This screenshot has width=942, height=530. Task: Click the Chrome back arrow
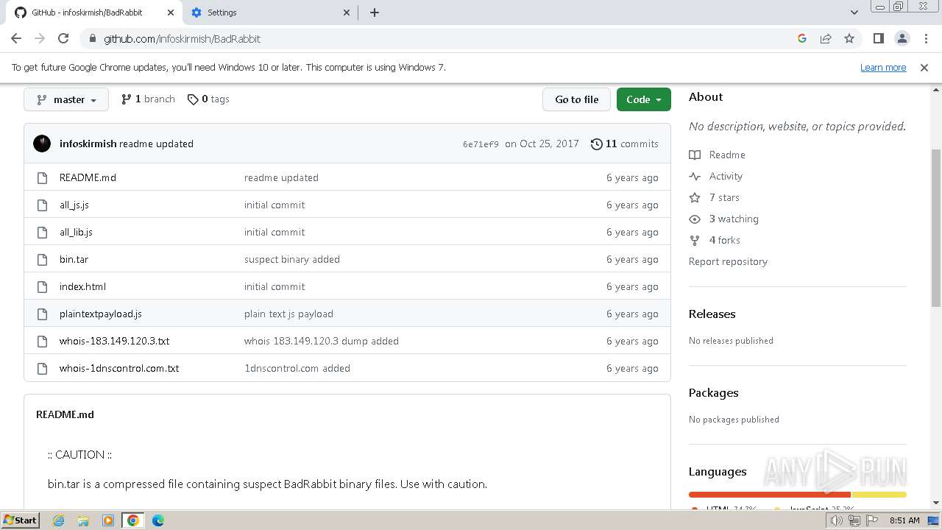(x=16, y=38)
